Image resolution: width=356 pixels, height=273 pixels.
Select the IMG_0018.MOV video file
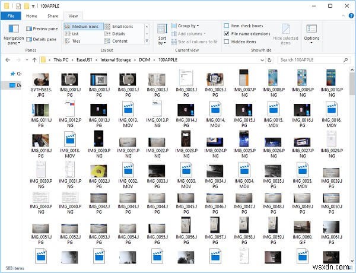[70, 145]
